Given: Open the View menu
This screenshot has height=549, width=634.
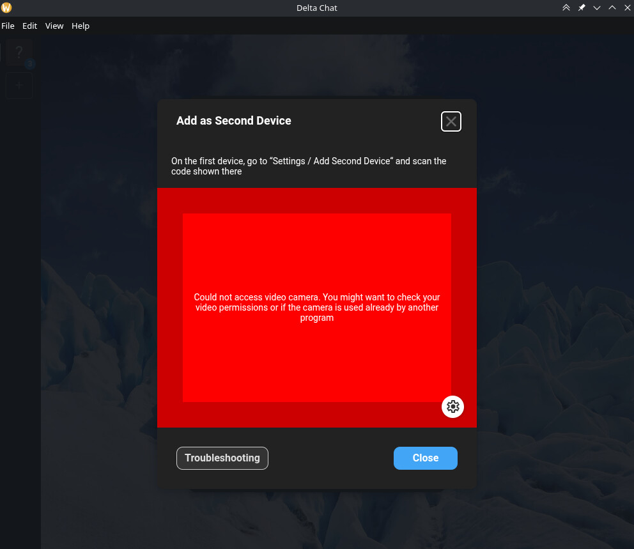Looking at the screenshot, I should (54, 26).
